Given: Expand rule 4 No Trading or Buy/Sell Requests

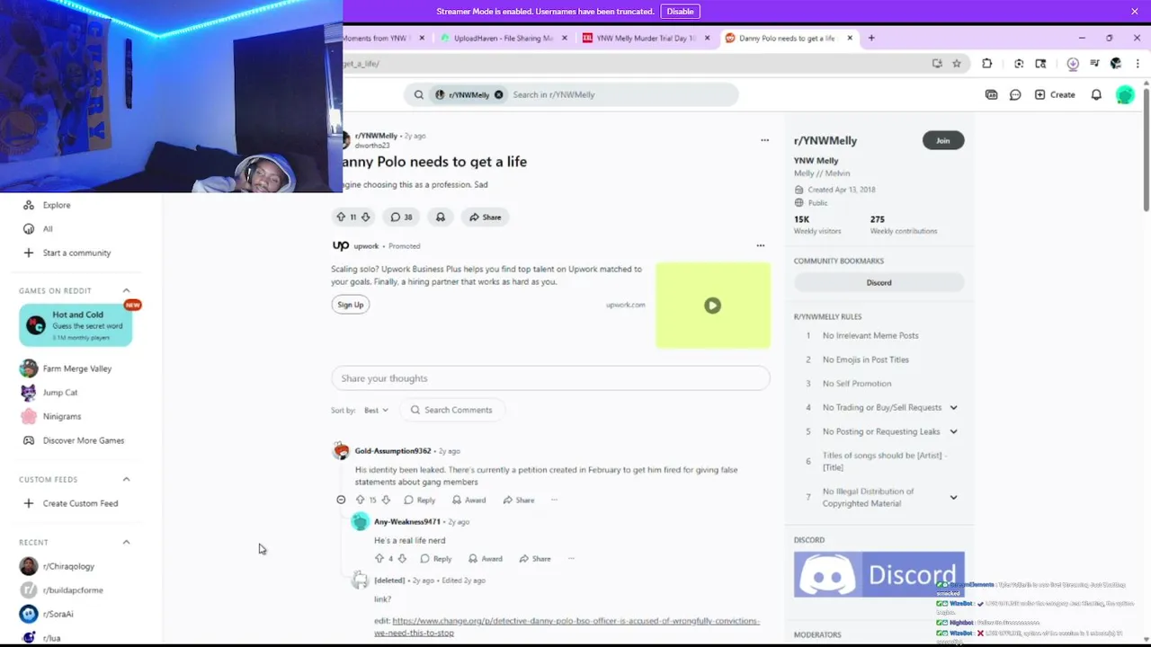Looking at the screenshot, I should [x=953, y=407].
